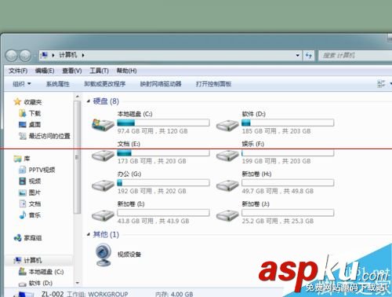Viewport: 392px width, 297px height.
Task: Click the text 173 GB 可用，共 203 GB
Action: click(152, 161)
